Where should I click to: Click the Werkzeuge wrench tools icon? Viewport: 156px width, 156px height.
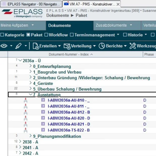pos(133,46)
